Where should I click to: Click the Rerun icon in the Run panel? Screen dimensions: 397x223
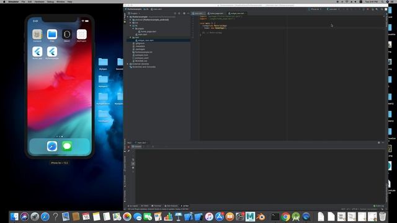tap(128, 147)
